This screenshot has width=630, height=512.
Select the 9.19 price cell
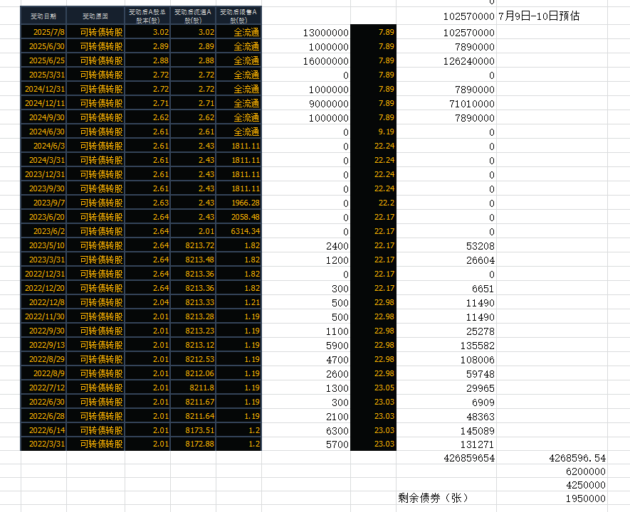373,132
